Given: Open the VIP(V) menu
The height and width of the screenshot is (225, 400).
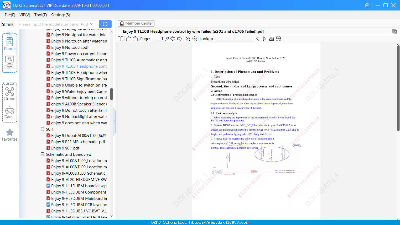Looking at the screenshot, I should click(25, 15).
